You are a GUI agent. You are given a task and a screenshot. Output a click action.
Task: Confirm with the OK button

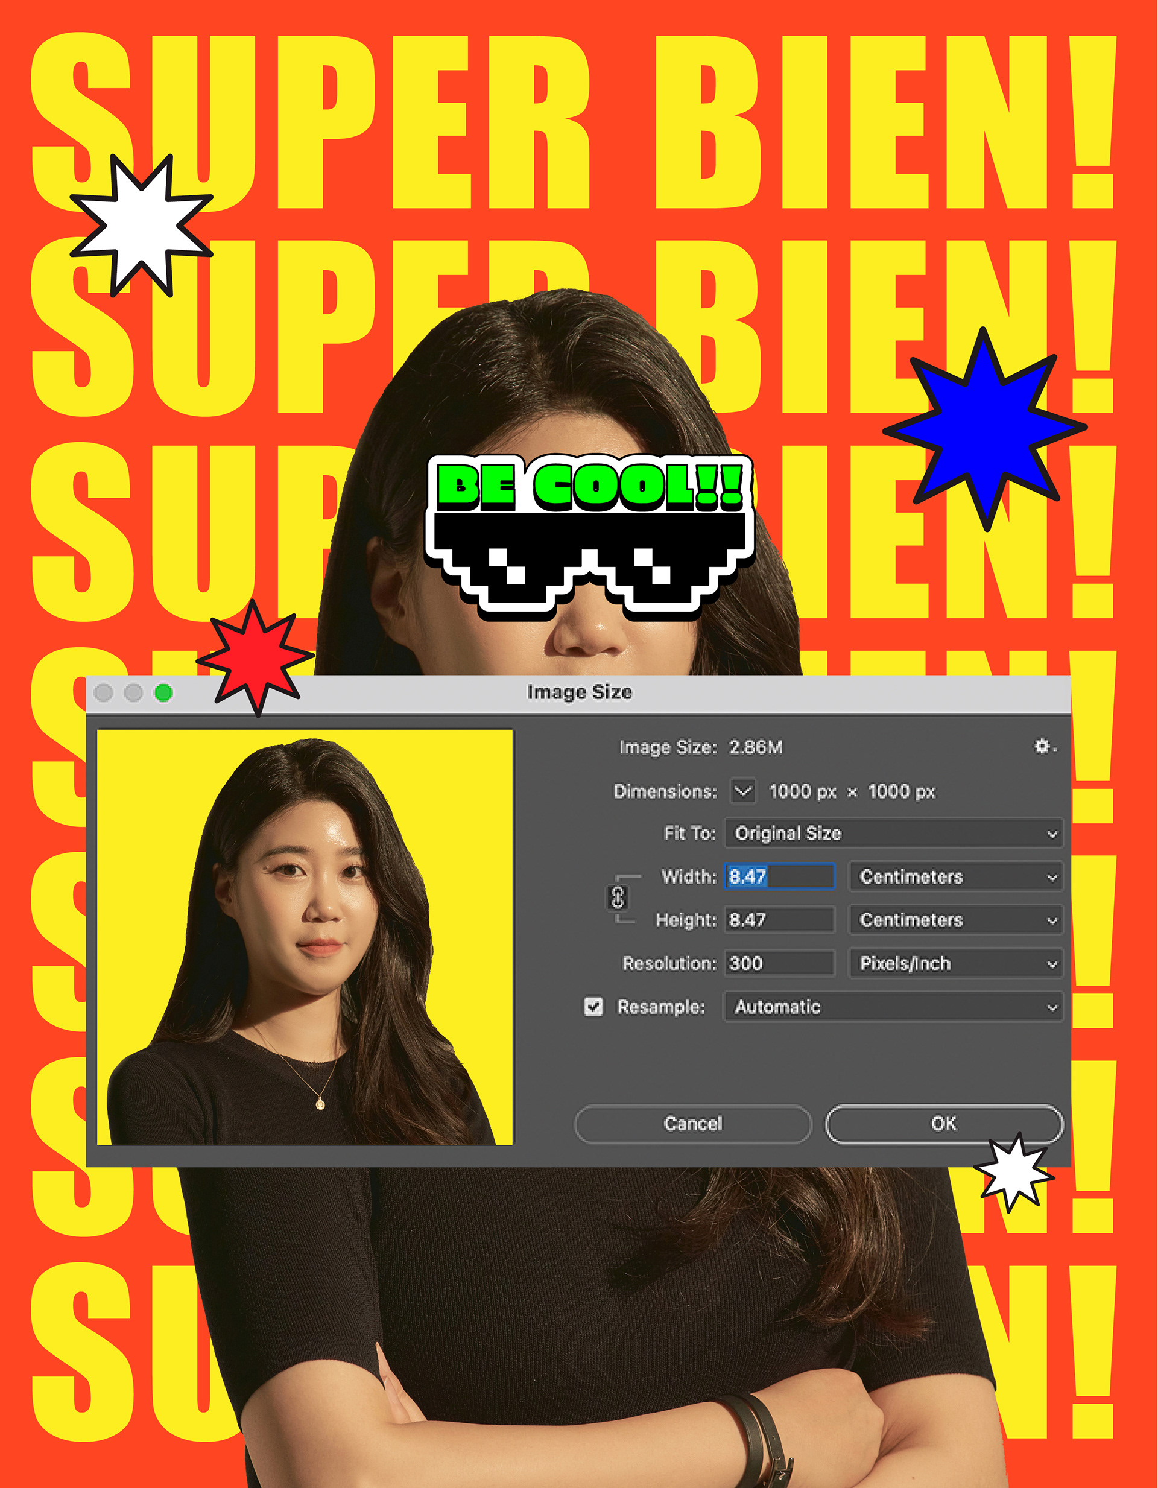click(x=943, y=1124)
